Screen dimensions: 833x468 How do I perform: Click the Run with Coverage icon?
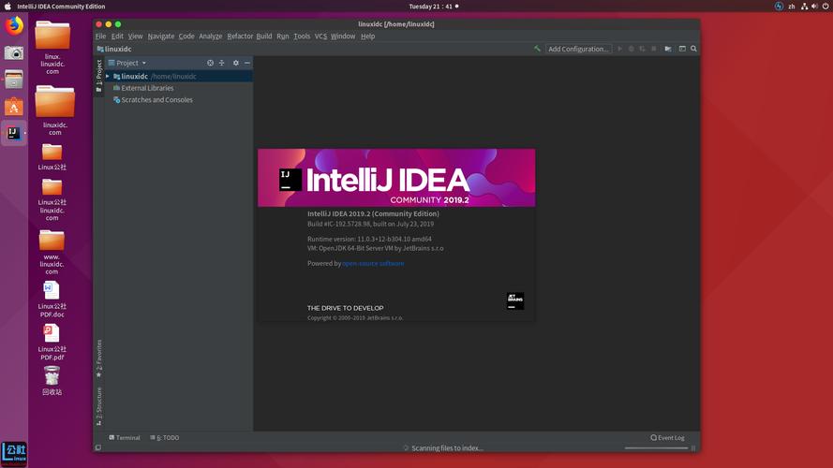tap(642, 49)
